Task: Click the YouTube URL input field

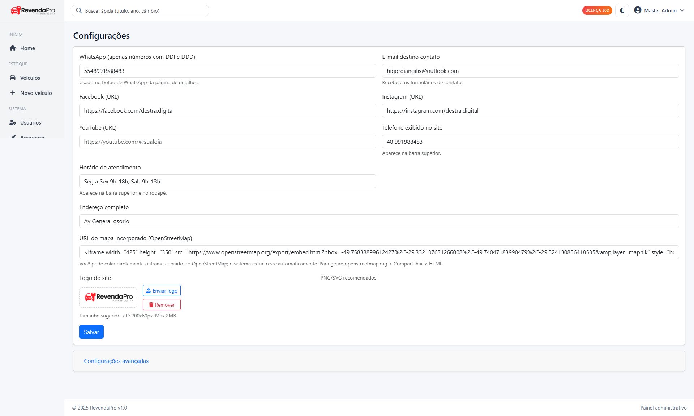Action: click(x=227, y=142)
